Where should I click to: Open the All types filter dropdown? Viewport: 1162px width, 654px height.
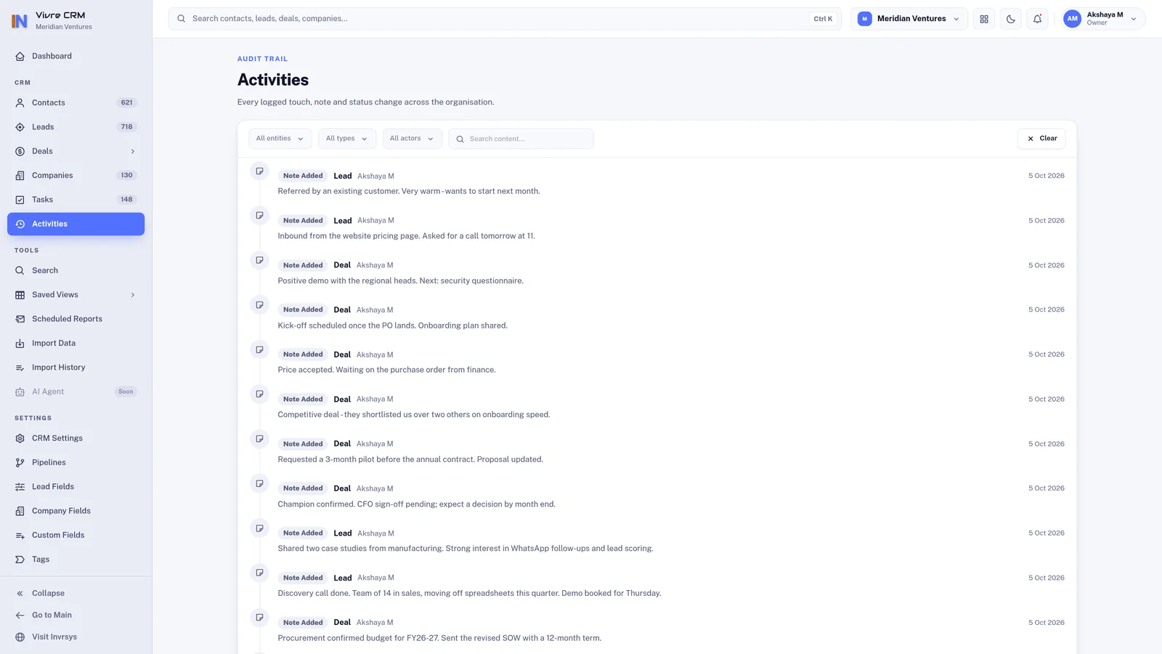347,139
